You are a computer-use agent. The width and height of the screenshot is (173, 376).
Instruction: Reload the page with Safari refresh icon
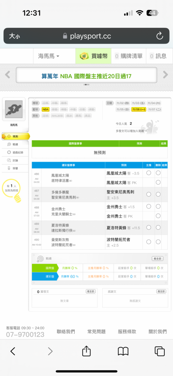tap(159, 36)
